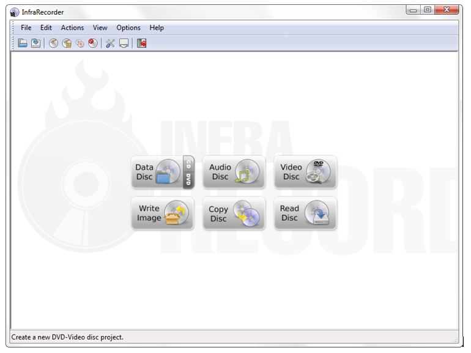Click the Save project toolbar icon
This screenshot has width=471, height=353.
[x=35, y=43]
